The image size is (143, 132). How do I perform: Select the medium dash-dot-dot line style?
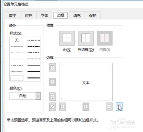(34, 40)
